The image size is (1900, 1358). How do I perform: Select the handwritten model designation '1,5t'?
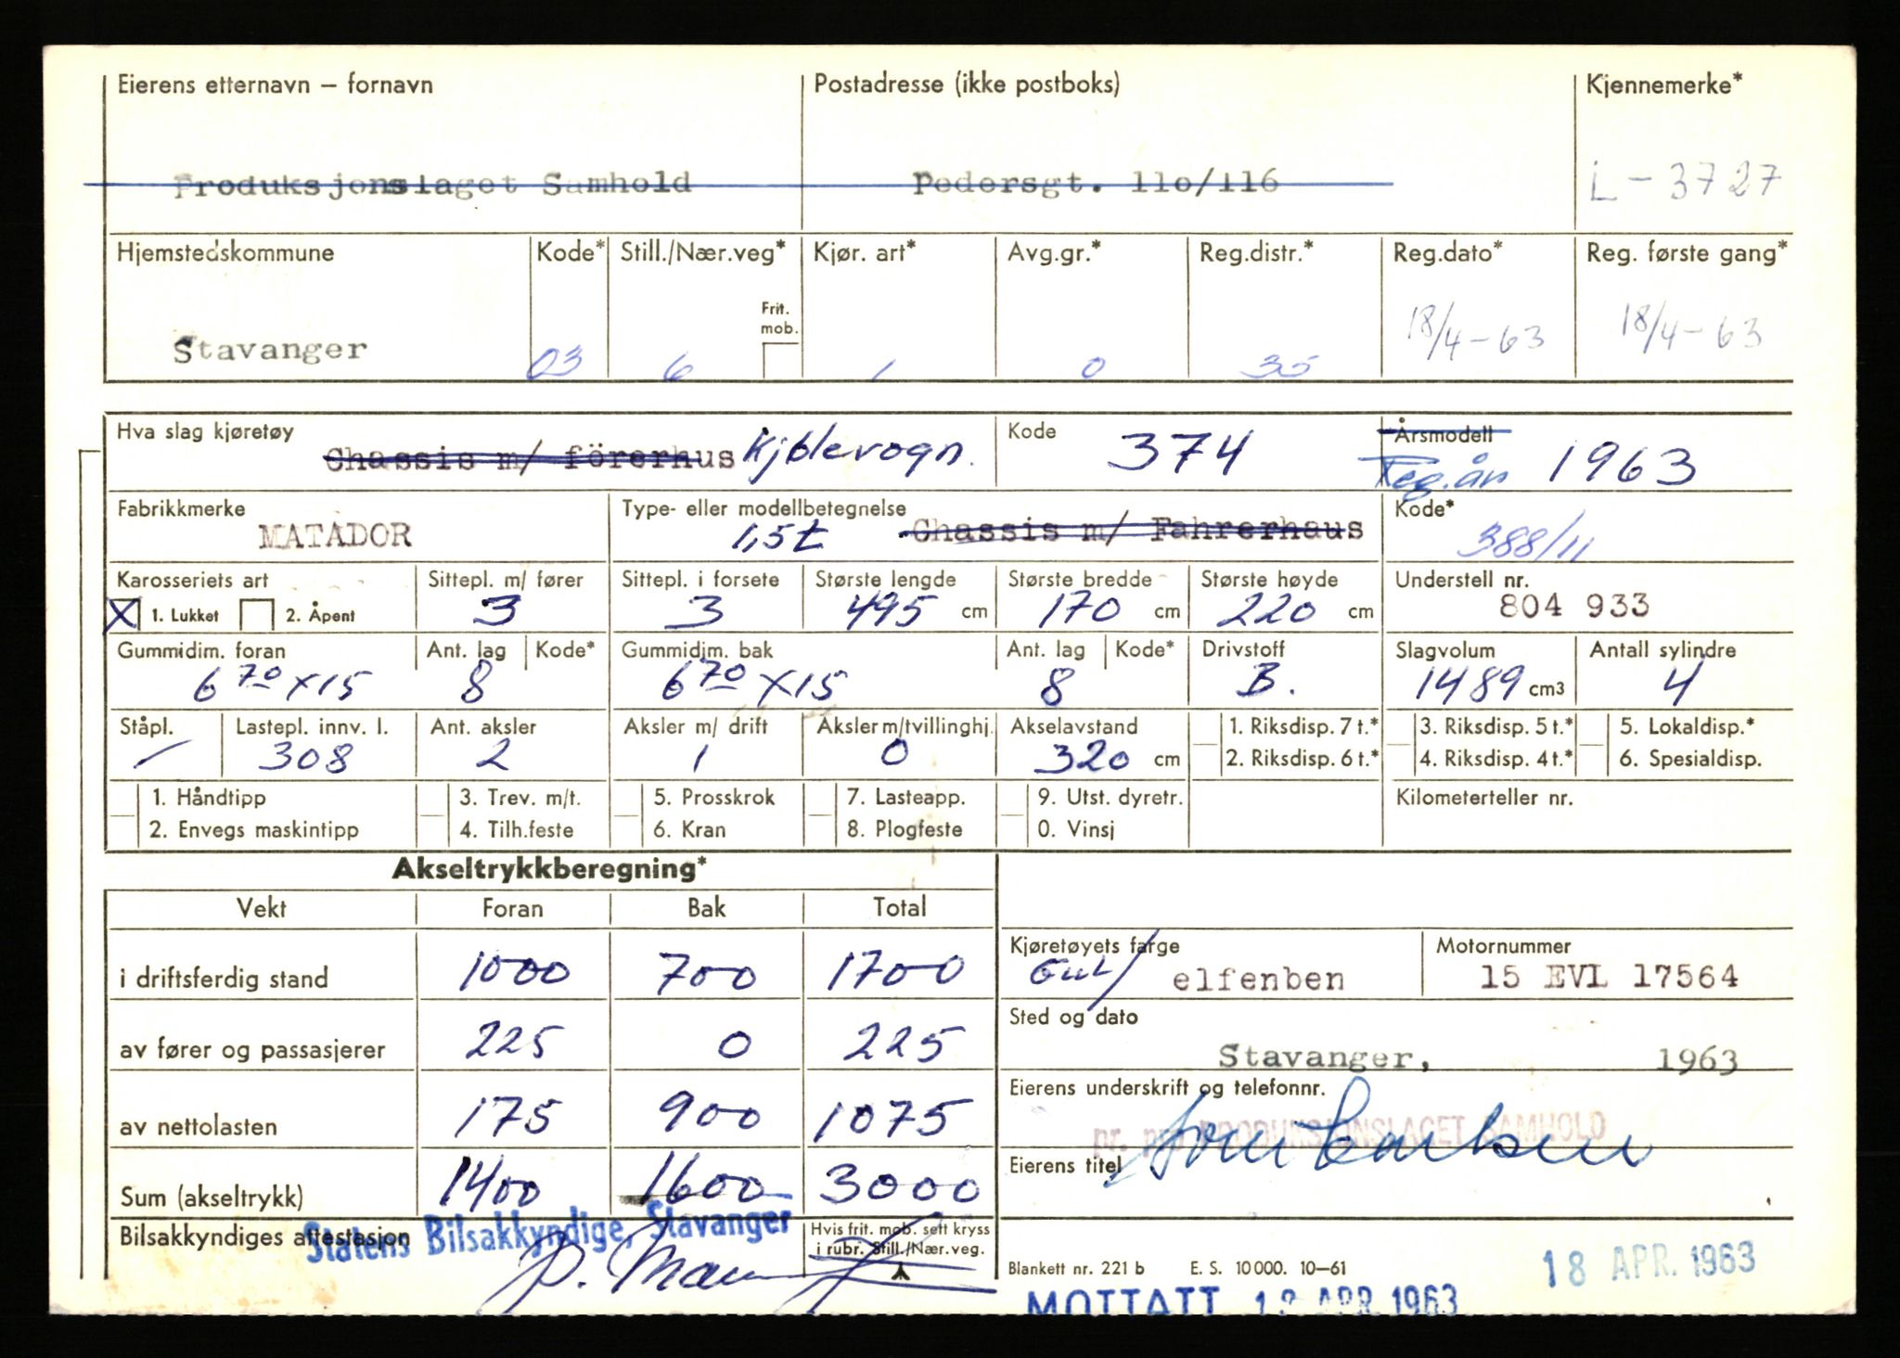(779, 536)
